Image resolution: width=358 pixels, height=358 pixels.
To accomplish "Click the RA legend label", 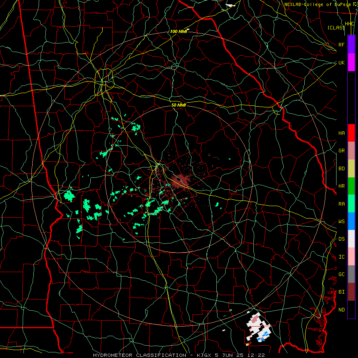I will (x=341, y=204).
